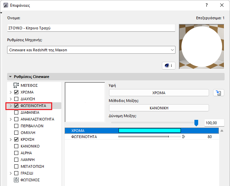
Task: Toggle the ΧΡΩΜΑ channel checkbox
Action: coord(16,92)
